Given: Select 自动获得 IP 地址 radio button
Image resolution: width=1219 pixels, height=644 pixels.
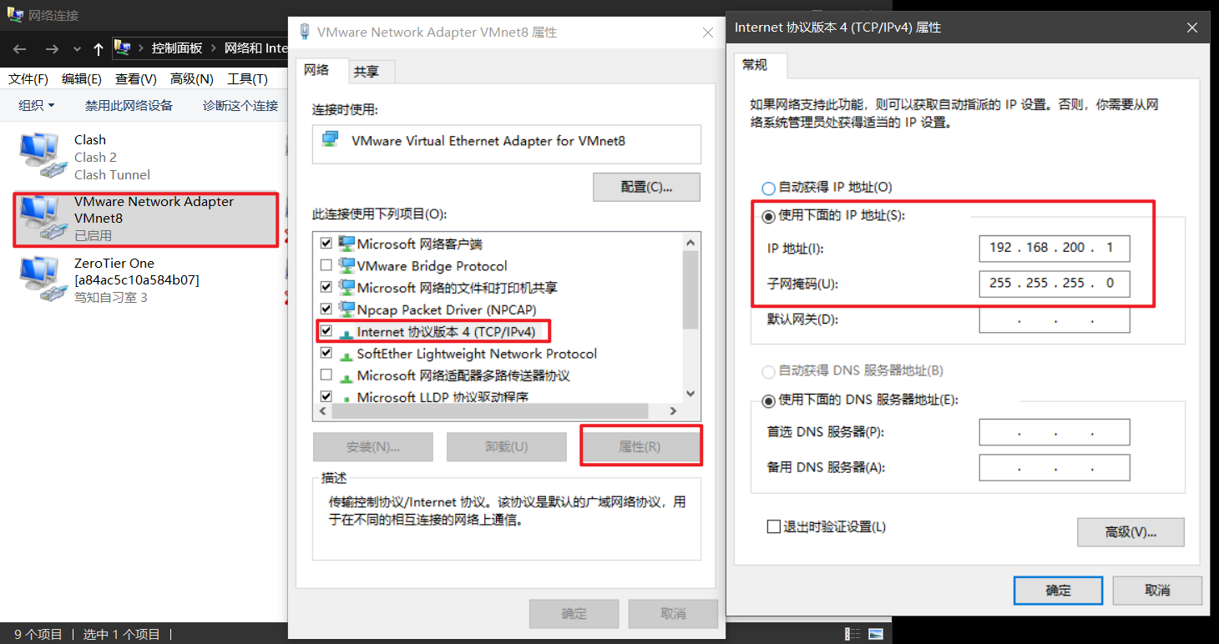Looking at the screenshot, I should pos(768,189).
